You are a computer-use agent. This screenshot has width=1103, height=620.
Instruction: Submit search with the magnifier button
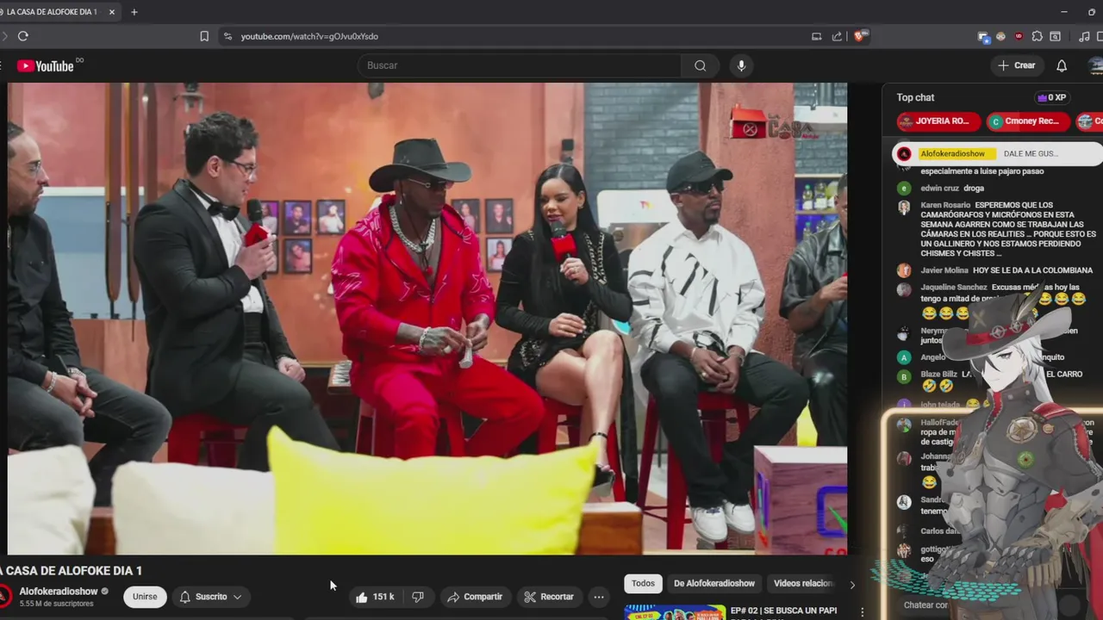700,65
